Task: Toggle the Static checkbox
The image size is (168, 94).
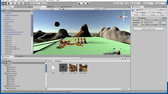Action: [159, 10]
